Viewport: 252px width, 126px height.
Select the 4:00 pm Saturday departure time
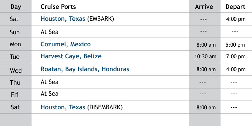pos(236,19)
